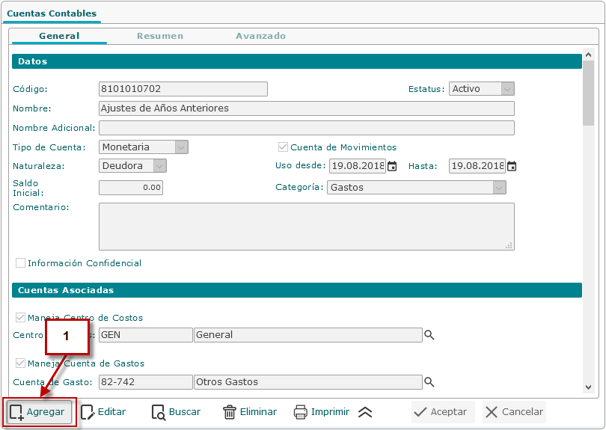Click the Agregar new record icon
606x430 pixels.
coord(16,412)
